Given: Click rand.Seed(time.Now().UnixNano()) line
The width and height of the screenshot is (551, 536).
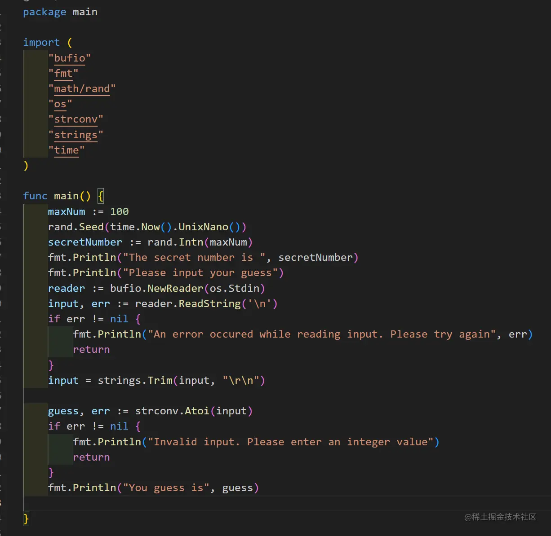Looking at the screenshot, I should pos(147,227).
